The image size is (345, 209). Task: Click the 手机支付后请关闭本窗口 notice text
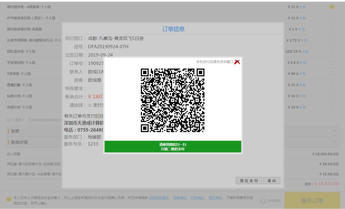(x=214, y=62)
